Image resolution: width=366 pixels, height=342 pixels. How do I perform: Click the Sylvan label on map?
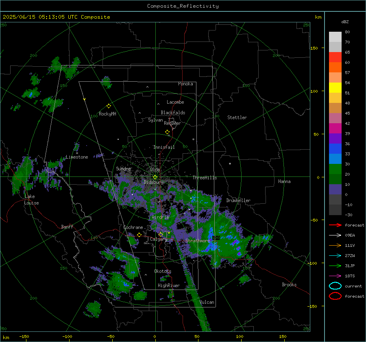pyautogui.click(x=155, y=120)
